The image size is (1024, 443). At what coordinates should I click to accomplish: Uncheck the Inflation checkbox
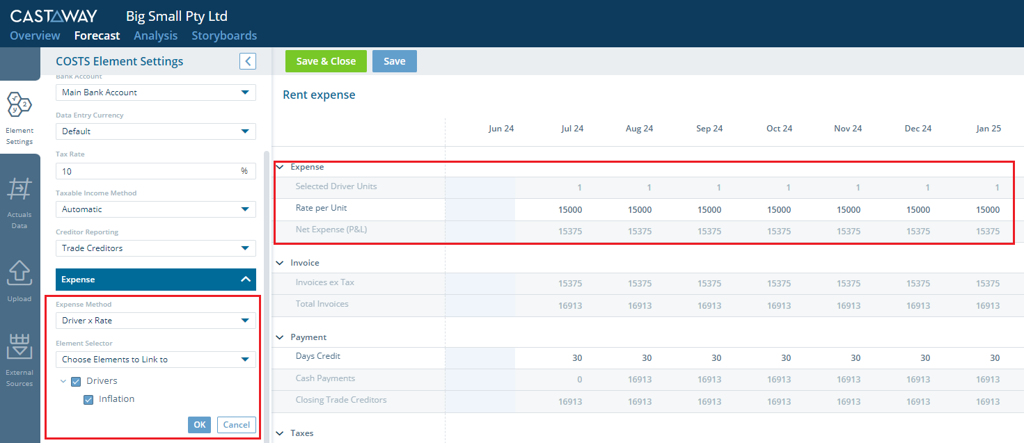(x=88, y=399)
